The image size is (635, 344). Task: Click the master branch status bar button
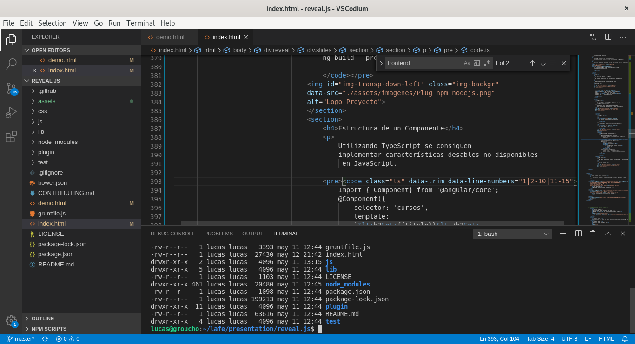[x=21, y=339]
